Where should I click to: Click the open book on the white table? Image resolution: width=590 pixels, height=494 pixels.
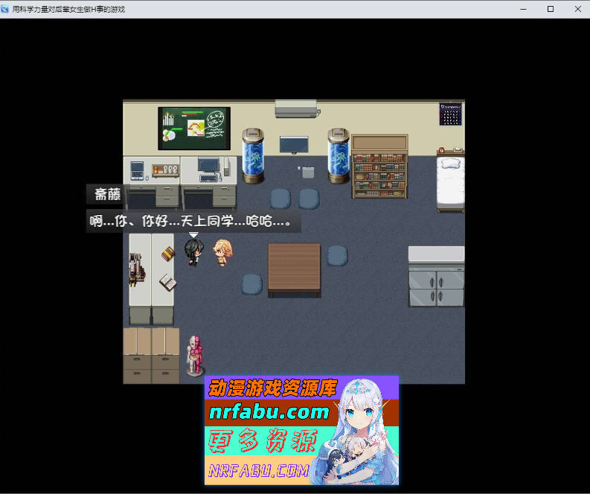pos(169,282)
